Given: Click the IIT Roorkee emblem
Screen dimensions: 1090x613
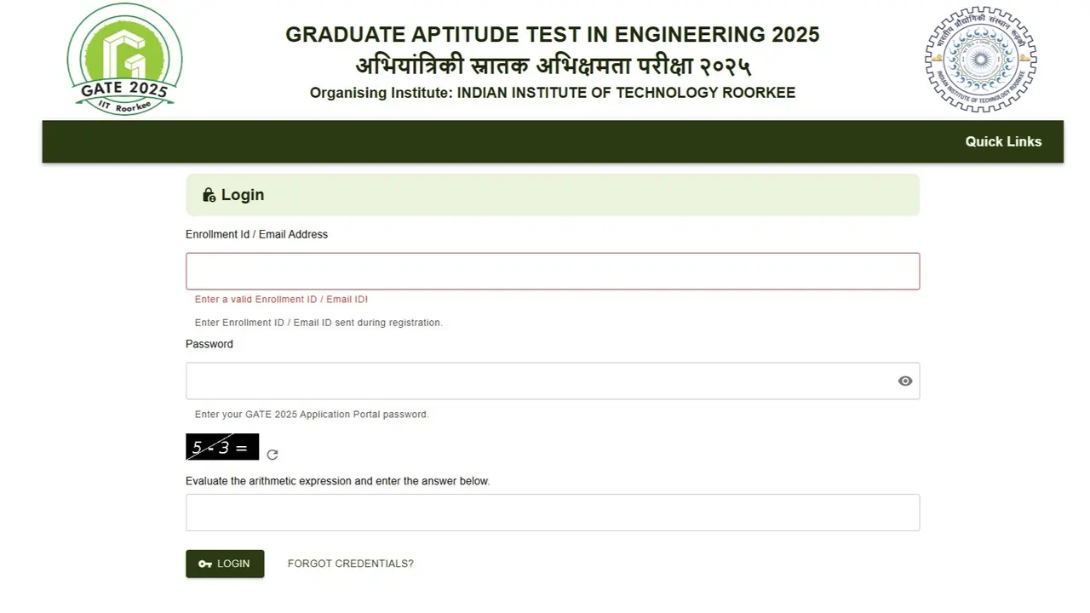Looking at the screenshot, I should point(980,59).
